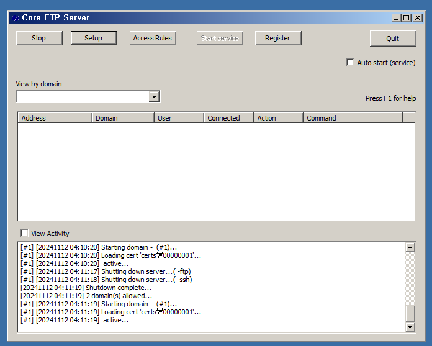This screenshot has height=346, width=432.
Task: Open Access Rules
Action: (153, 38)
